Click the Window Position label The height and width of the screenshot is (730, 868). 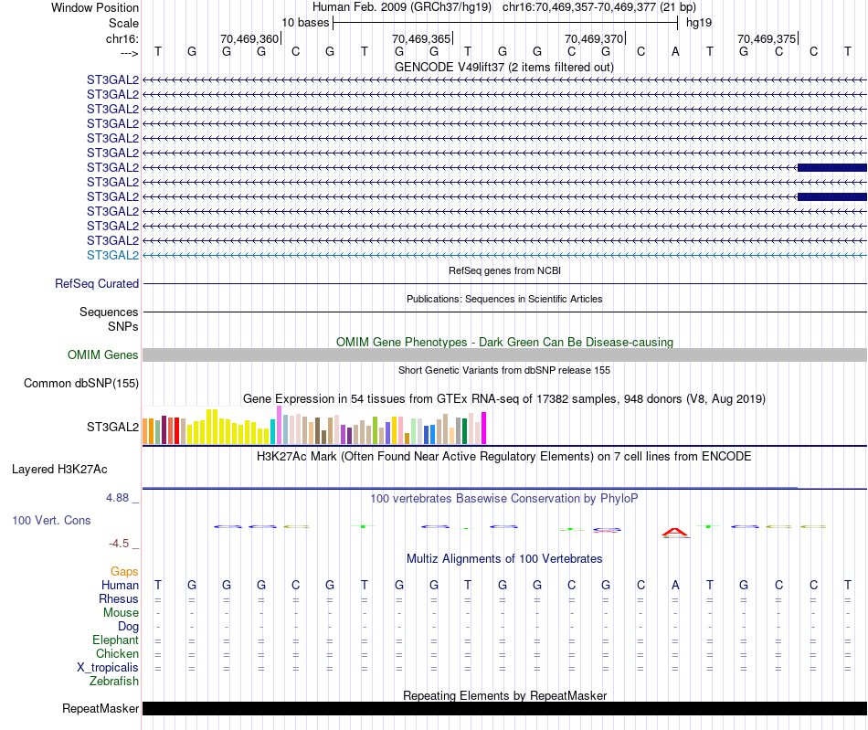coord(95,7)
